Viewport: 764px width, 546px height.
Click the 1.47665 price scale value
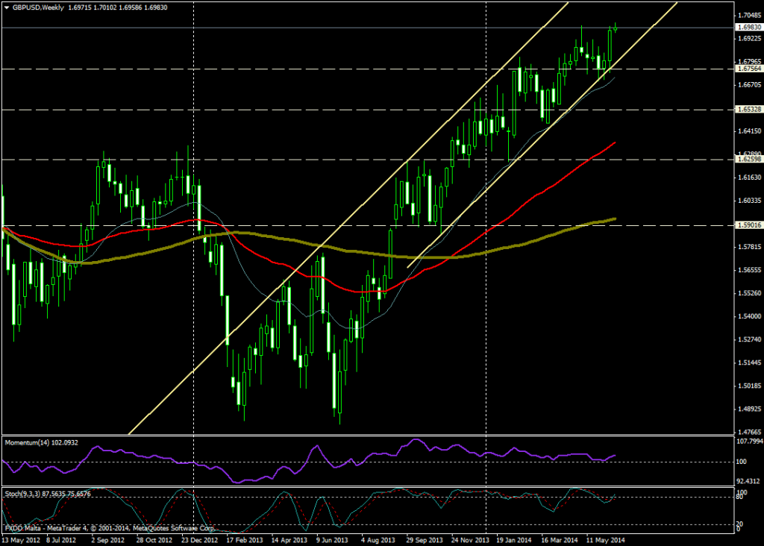point(748,432)
